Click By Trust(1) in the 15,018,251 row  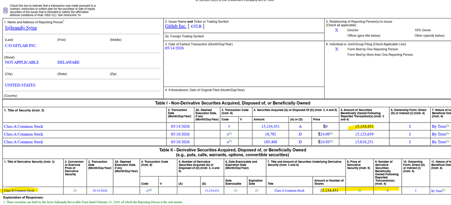pos(440,142)
